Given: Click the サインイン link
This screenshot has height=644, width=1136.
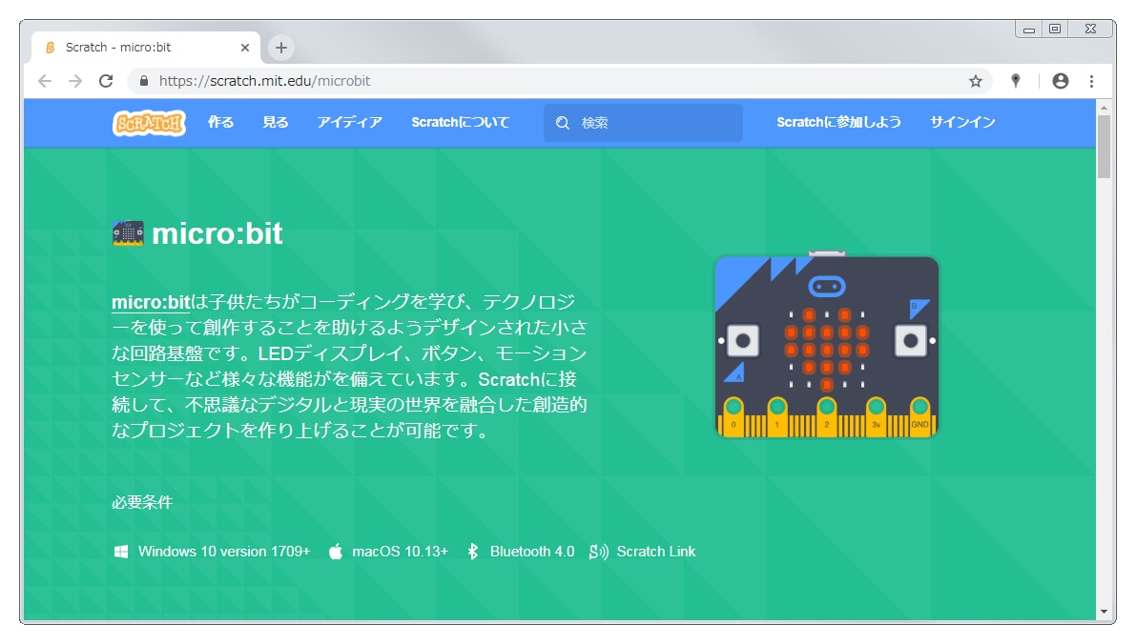Looking at the screenshot, I should coord(962,122).
